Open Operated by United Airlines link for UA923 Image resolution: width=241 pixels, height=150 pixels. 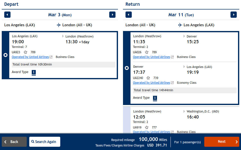click(x=30, y=57)
